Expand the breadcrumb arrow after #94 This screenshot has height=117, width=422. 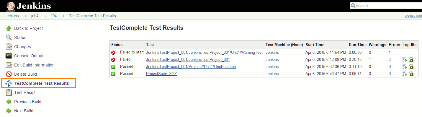pos(63,16)
